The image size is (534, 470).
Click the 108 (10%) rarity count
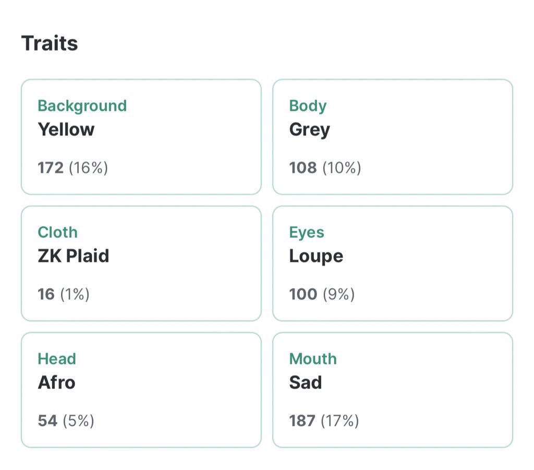(x=325, y=168)
